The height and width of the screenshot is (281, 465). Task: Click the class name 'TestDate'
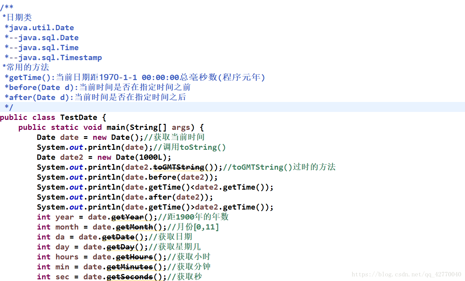coord(79,118)
